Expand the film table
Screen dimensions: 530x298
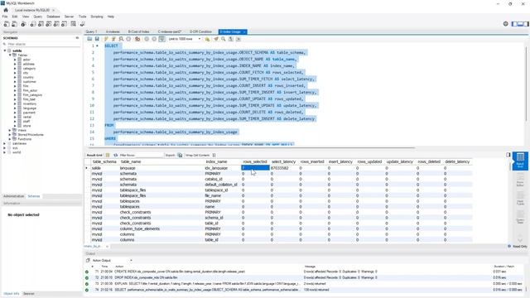coord(15,86)
